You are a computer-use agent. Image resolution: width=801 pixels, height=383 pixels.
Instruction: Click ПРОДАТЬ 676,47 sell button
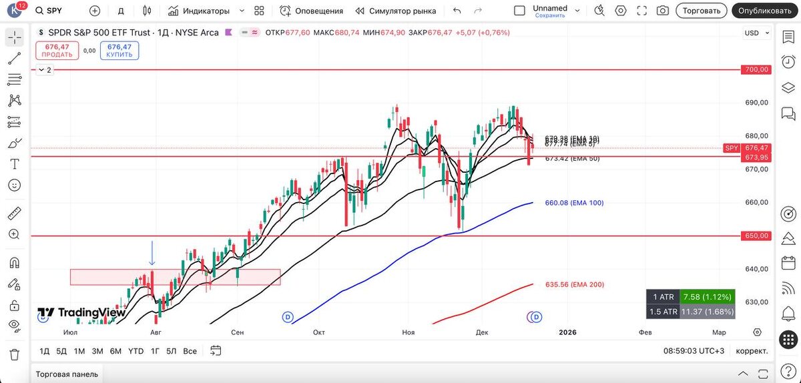[57, 50]
